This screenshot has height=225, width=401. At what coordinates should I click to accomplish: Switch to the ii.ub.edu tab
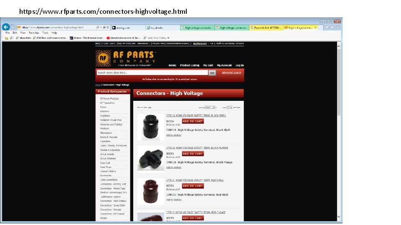163,27
